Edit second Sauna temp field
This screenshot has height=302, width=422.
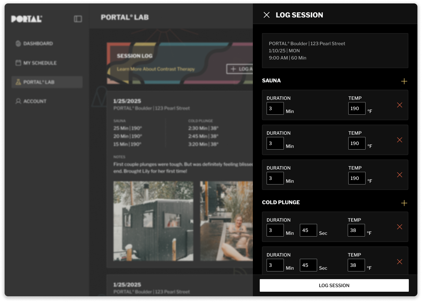[x=357, y=143]
